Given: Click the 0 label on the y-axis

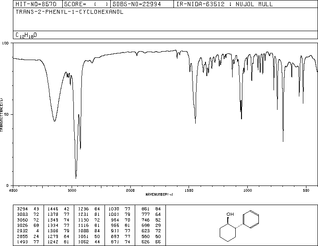Looking at the screenshot, I should point(8,186).
